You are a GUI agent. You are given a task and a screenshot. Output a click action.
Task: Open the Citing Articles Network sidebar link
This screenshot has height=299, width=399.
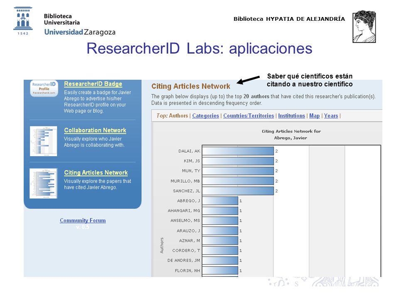(x=96, y=173)
